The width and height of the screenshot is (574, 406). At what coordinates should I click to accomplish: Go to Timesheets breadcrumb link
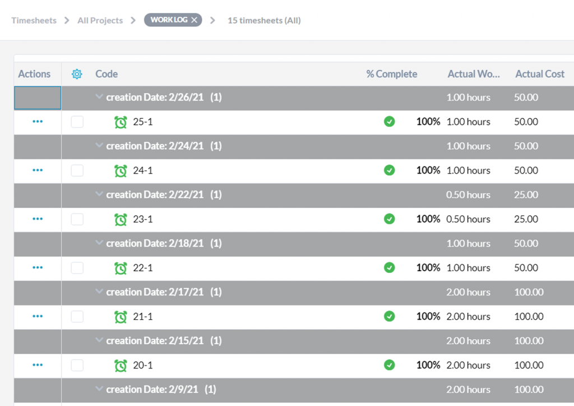coord(34,20)
